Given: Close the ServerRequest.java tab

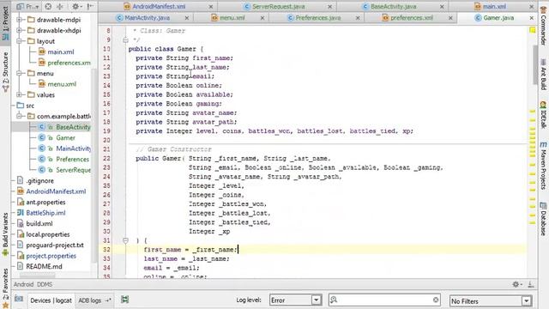Looking at the screenshot, I should [329, 7].
